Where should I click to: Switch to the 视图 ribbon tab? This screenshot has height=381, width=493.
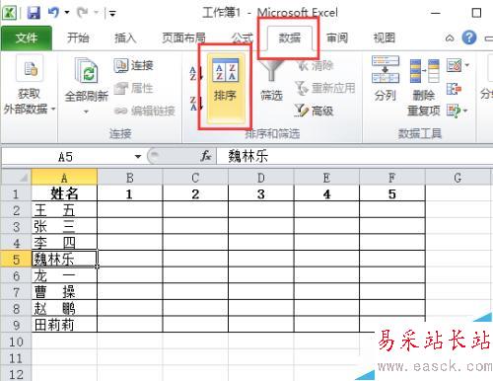tap(385, 38)
